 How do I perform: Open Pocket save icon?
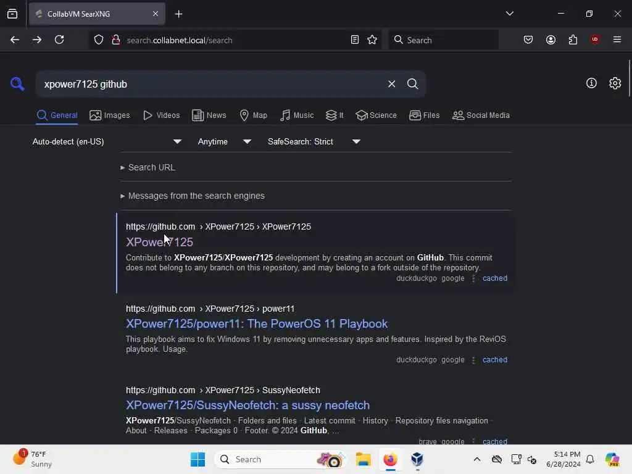[x=528, y=40]
